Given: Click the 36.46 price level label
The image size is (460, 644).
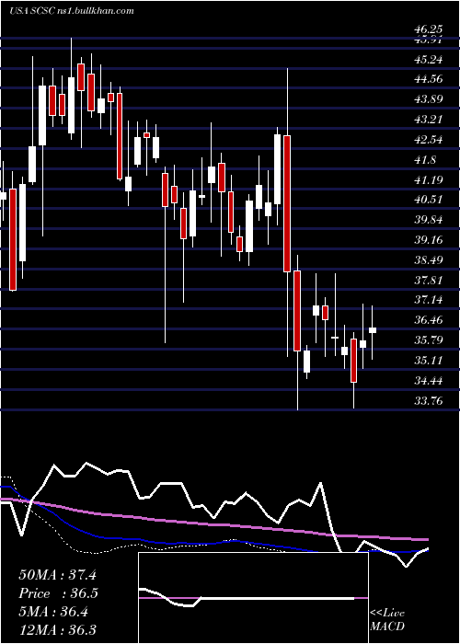Looking at the screenshot, I should (428, 320).
